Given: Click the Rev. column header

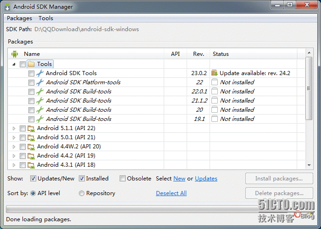Looking at the screenshot, I should (199, 54).
